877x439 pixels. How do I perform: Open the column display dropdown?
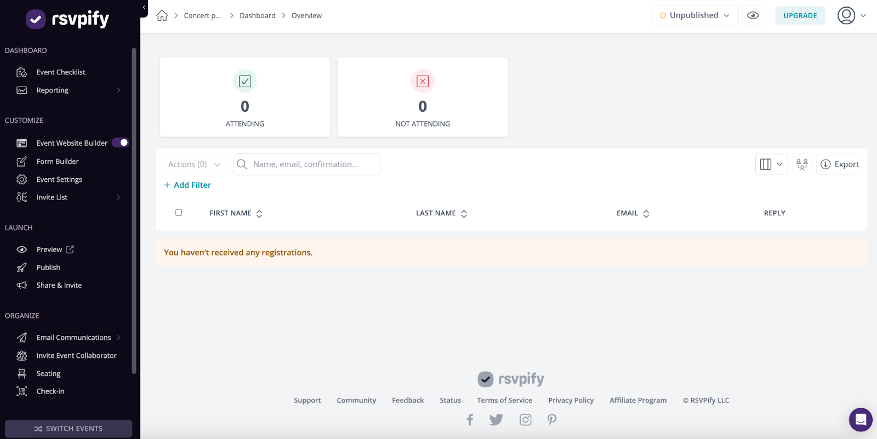771,164
